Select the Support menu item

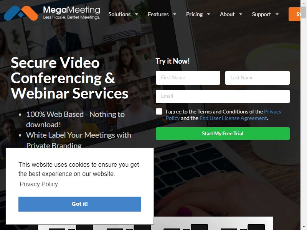coord(261,14)
